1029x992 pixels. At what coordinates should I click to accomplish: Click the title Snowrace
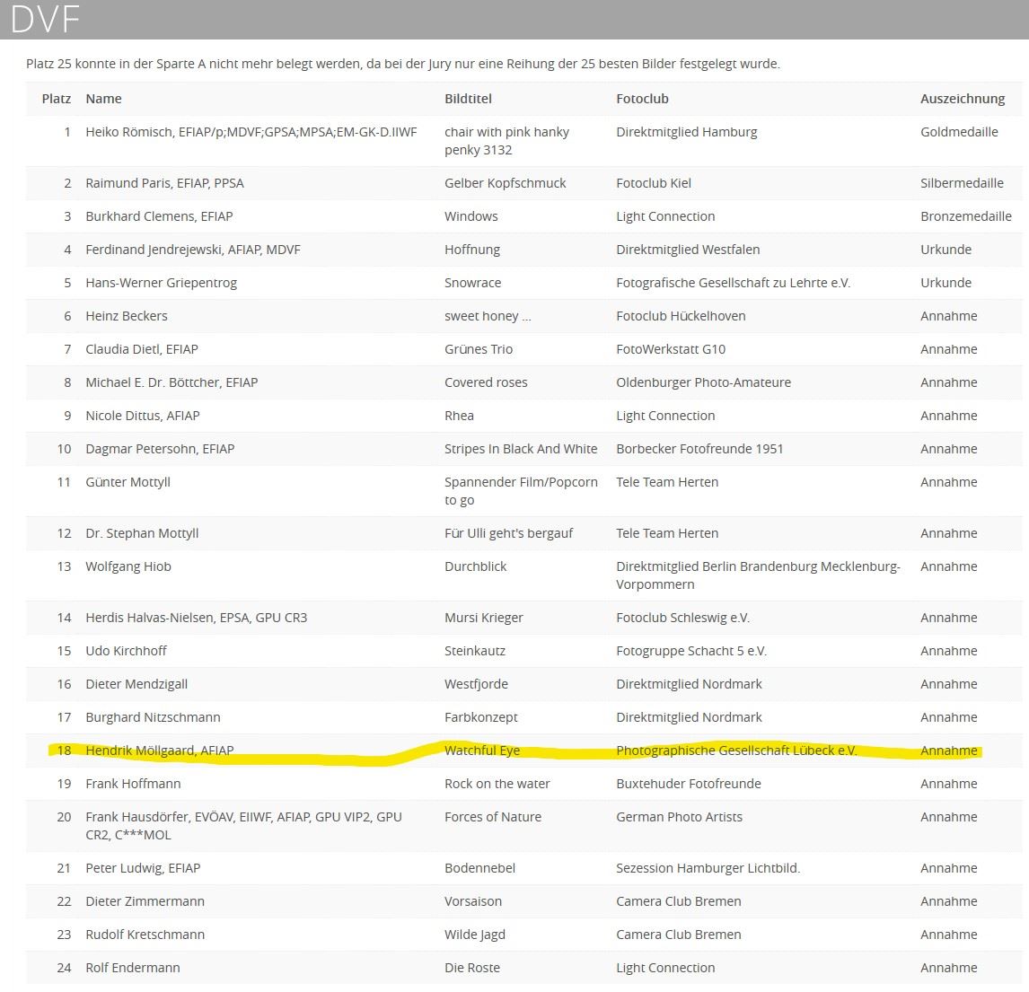(473, 283)
